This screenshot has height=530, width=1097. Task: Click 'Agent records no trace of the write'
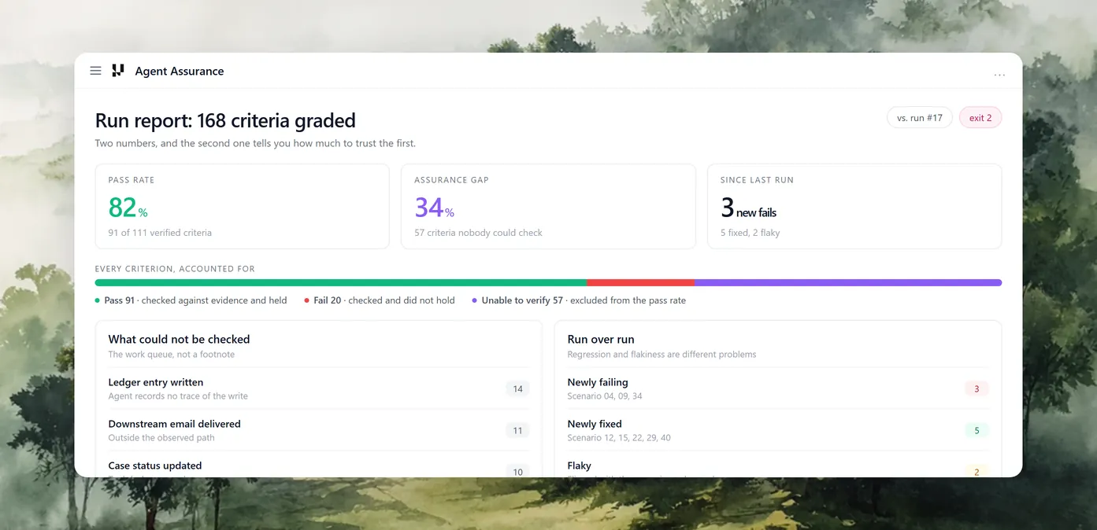click(x=178, y=396)
